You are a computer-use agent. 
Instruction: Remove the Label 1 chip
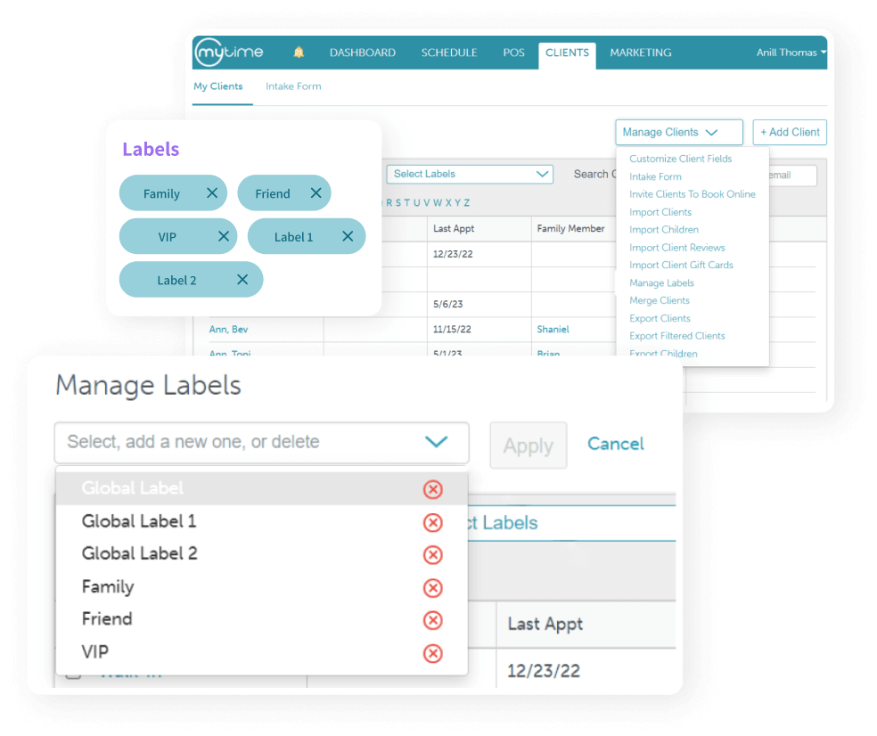pos(348,236)
